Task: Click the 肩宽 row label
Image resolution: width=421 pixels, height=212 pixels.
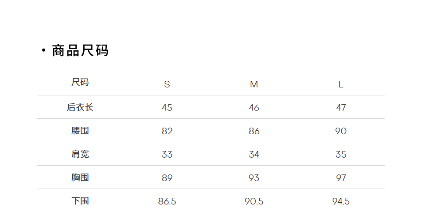Action: pyautogui.click(x=80, y=154)
